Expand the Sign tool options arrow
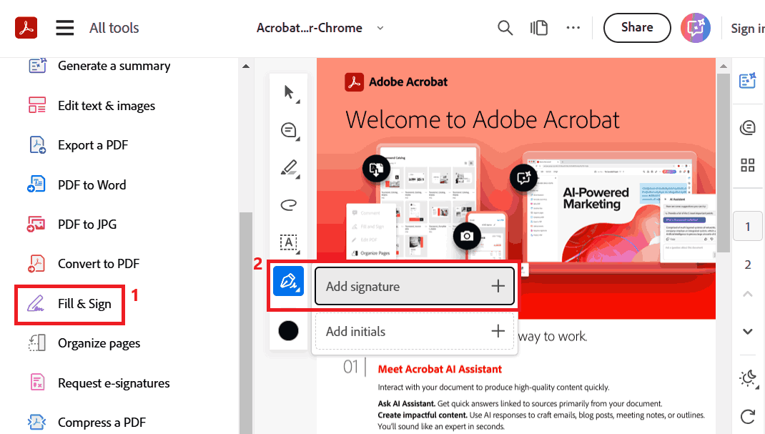The width and height of the screenshot is (765, 434). 299,290
